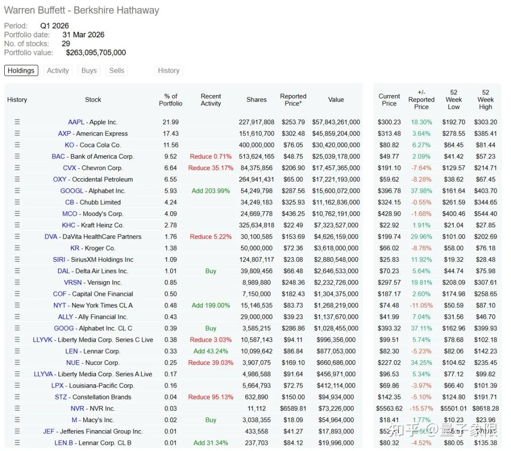Image resolution: width=511 pixels, height=451 pixels.
Task: Open history icon for ALLY row
Action: click(18, 317)
